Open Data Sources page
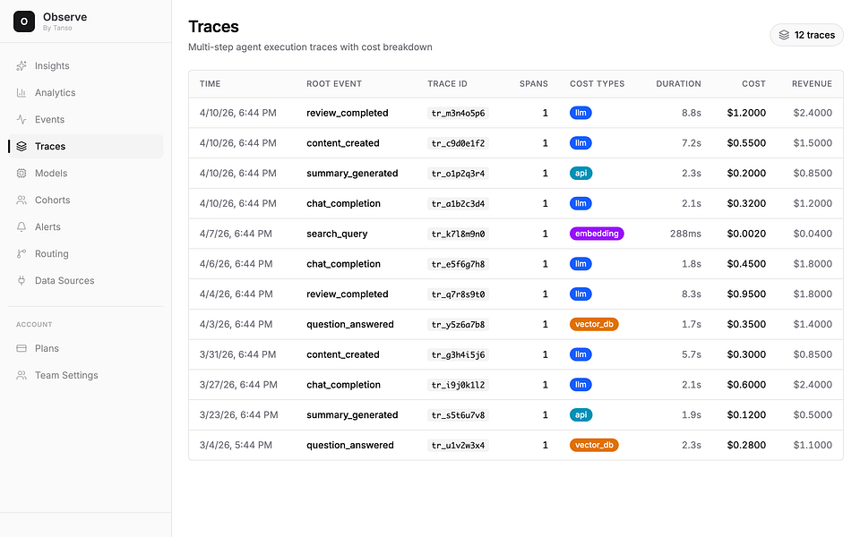 [x=86, y=280]
